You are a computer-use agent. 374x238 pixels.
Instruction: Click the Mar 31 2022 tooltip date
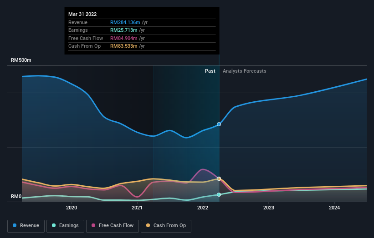pyautogui.click(x=82, y=14)
